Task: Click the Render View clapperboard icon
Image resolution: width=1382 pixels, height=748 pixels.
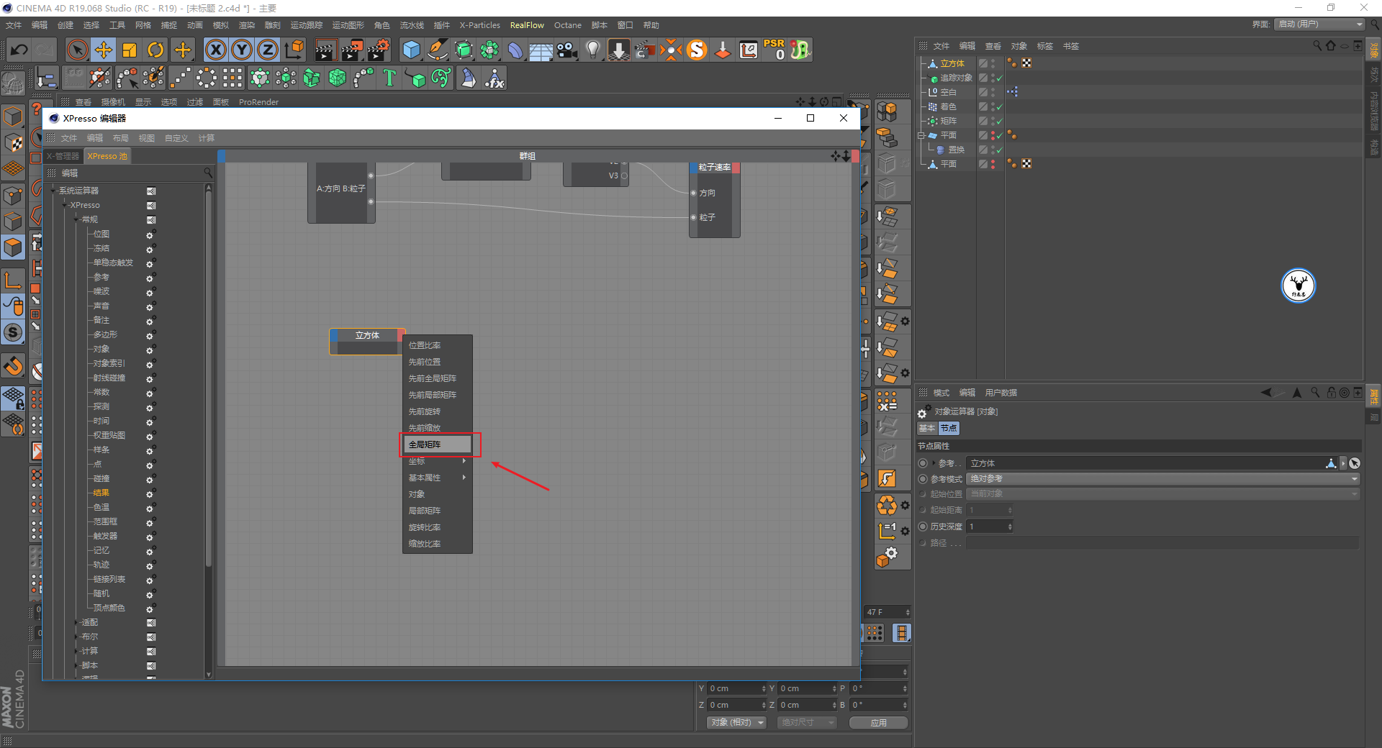Action: point(325,50)
